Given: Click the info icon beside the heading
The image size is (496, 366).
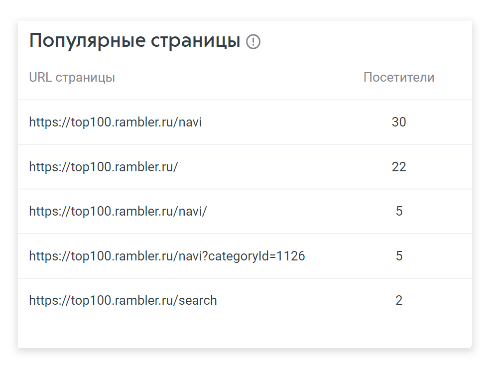Looking at the screenshot, I should pyautogui.click(x=253, y=42).
